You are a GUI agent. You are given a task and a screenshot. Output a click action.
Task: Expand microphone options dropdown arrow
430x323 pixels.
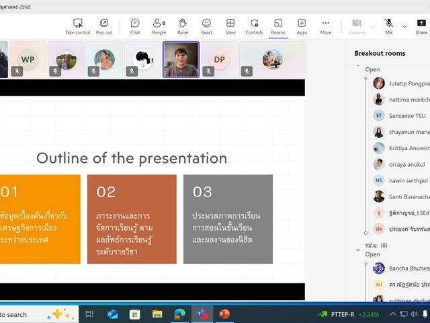click(404, 26)
